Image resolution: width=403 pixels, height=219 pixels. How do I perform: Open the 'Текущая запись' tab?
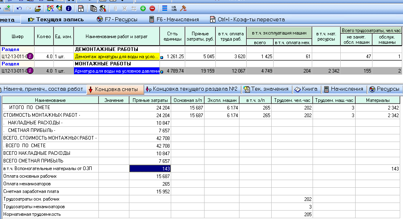56,19
